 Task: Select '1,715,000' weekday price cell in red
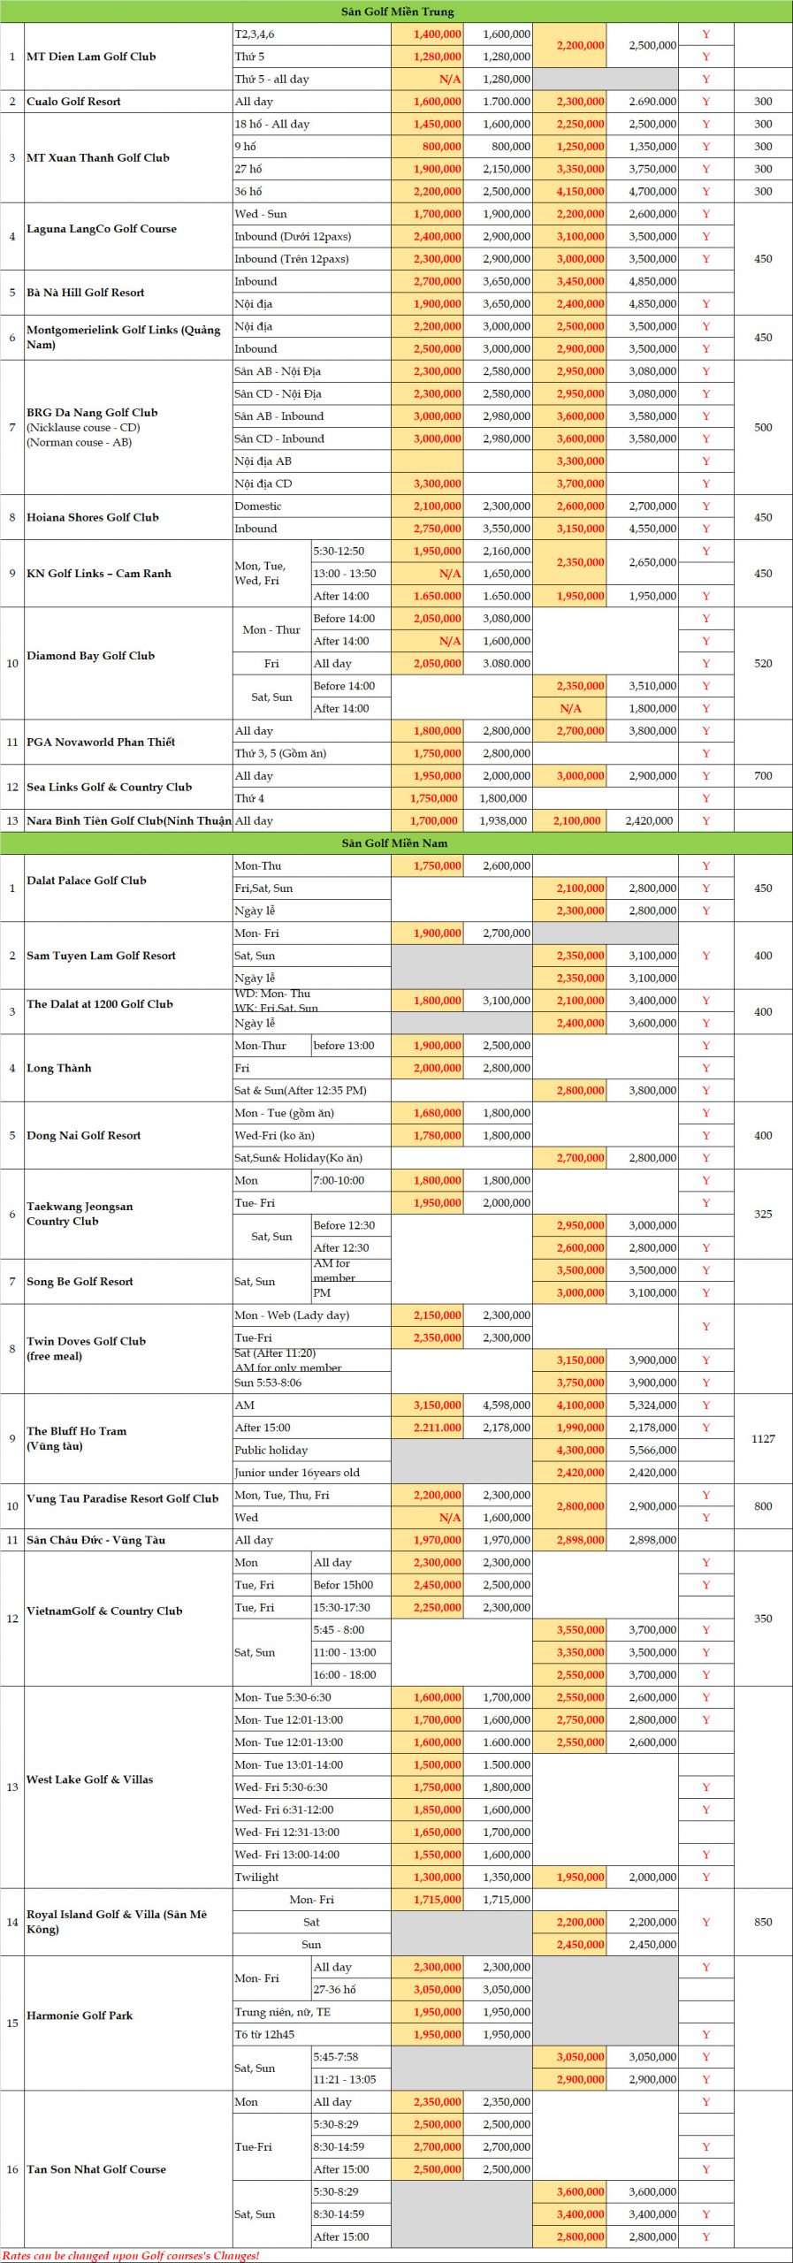click(x=427, y=1899)
